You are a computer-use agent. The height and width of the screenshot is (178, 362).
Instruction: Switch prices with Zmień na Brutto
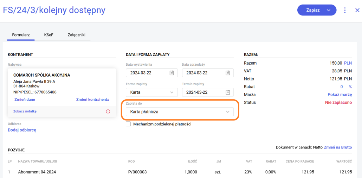[337, 147]
